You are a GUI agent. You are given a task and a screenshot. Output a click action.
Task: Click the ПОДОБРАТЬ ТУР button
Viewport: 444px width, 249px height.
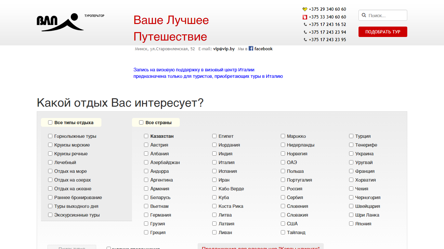pos(383,32)
